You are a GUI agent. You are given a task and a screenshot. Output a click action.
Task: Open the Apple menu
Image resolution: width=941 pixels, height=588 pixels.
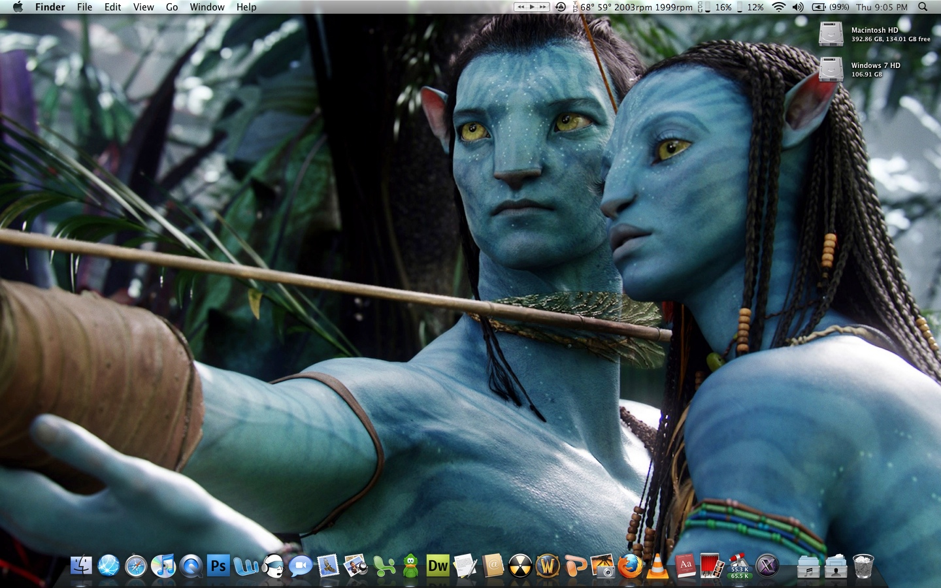click(18, 7)
